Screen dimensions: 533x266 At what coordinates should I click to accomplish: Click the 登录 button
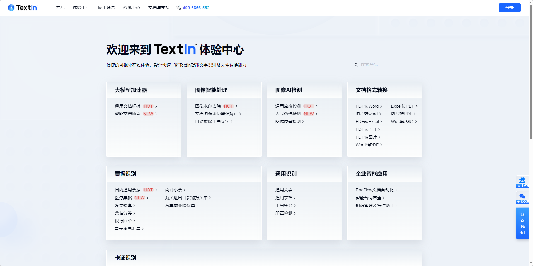pos(510,8)
